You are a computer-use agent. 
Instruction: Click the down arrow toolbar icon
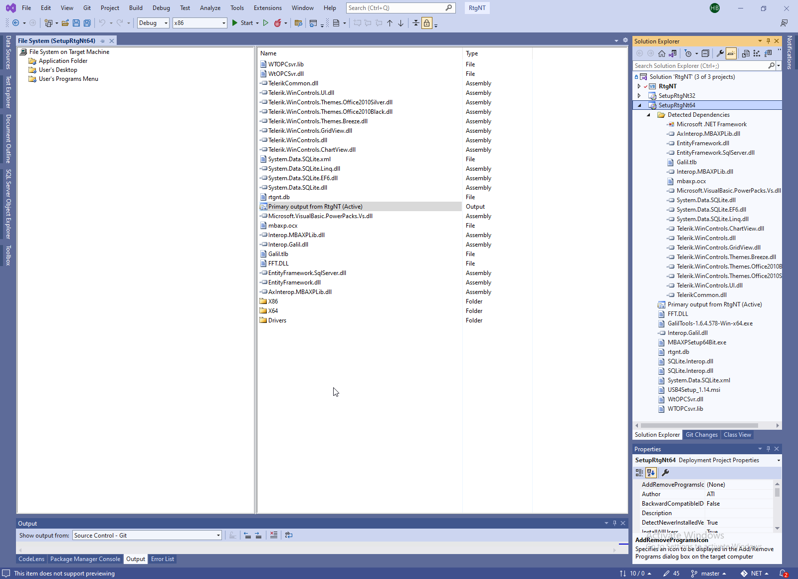tap(401, 23)
